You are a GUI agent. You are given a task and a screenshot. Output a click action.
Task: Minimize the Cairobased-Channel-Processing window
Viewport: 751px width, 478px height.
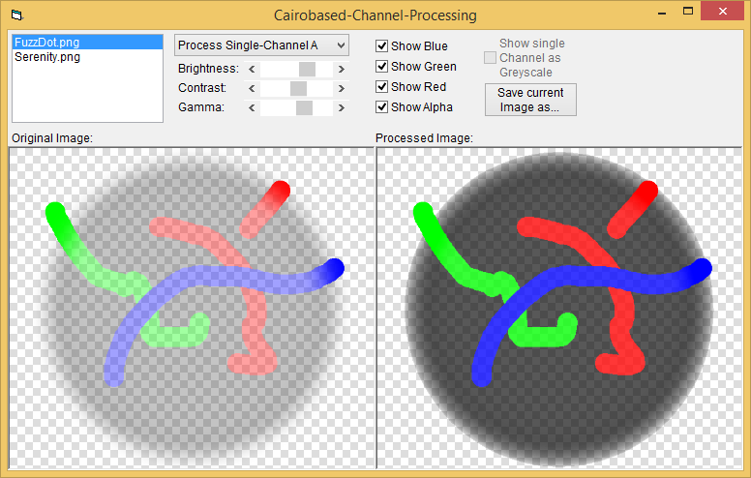(x=662, y=13)
